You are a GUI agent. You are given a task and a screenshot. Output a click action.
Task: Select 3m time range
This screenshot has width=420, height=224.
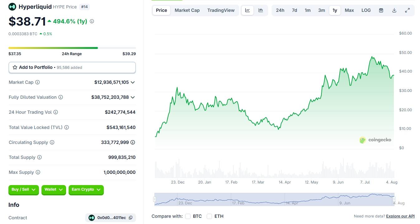(x=321, y=10)
